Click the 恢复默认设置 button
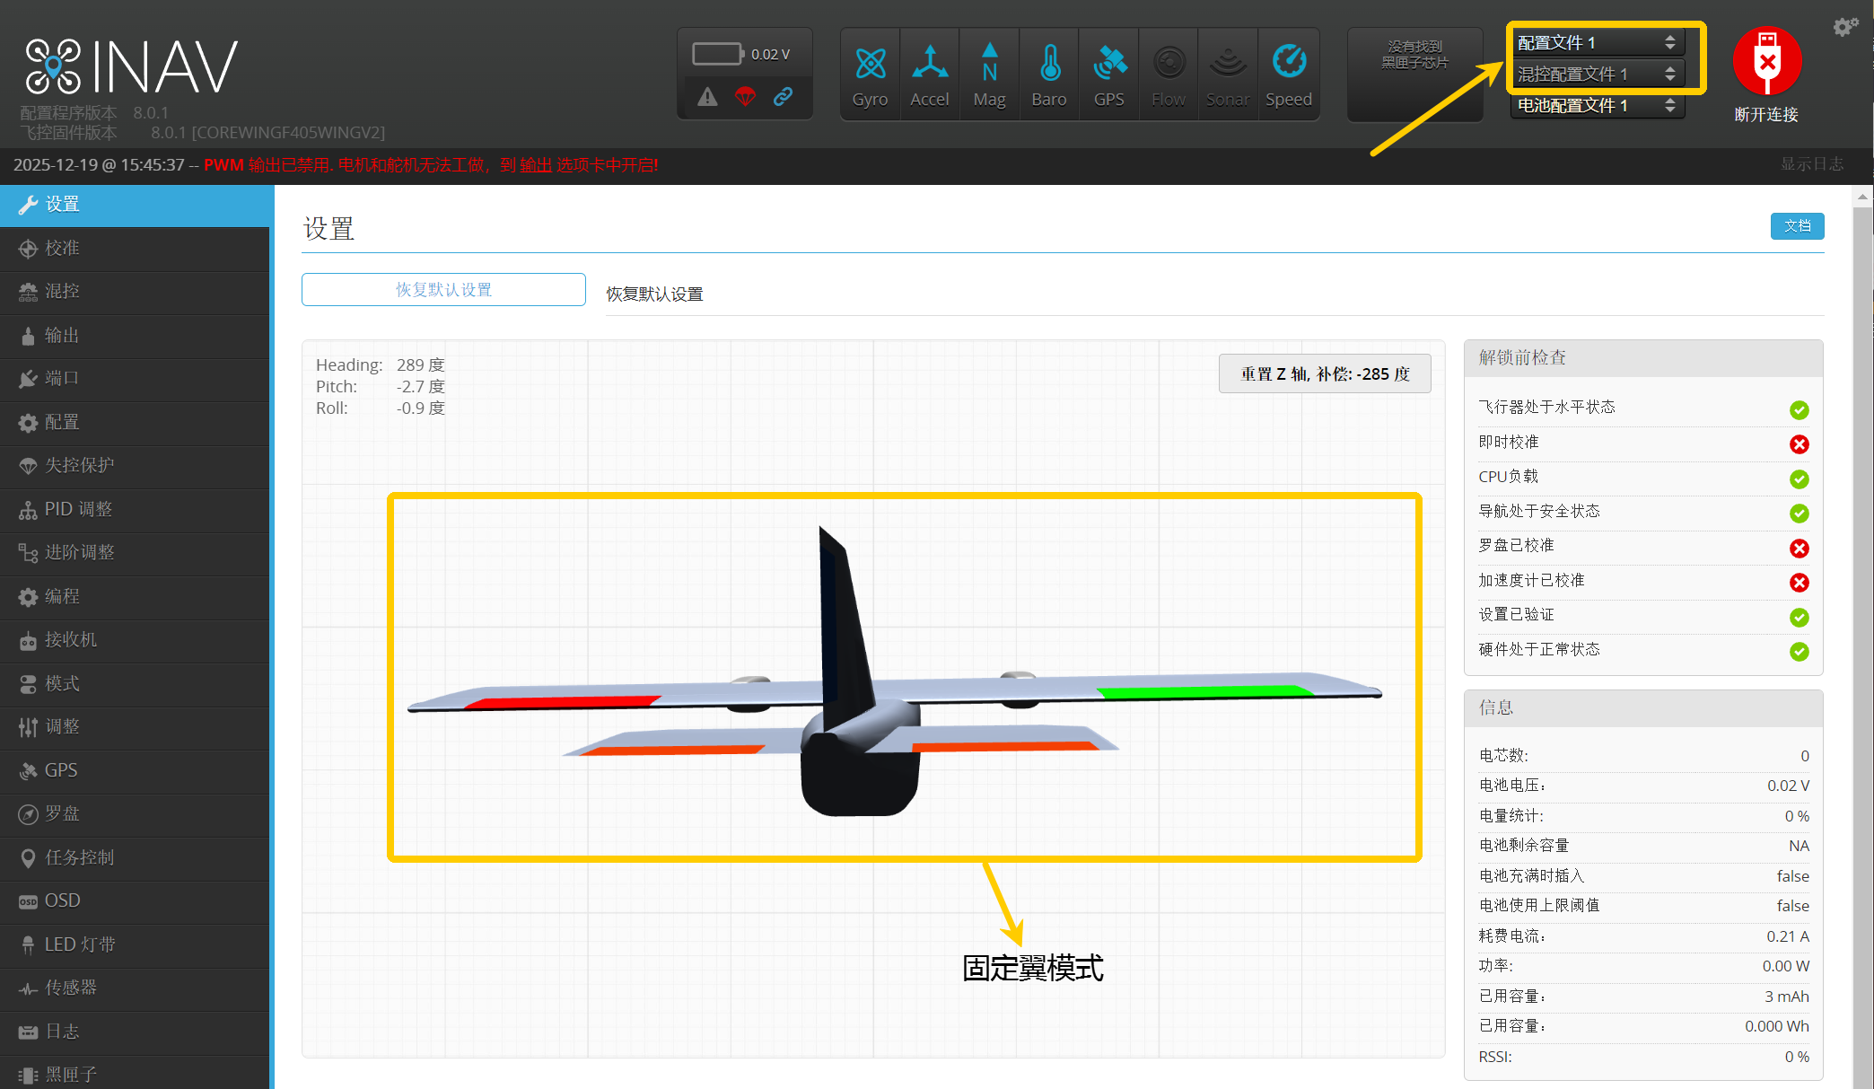Viewport: 1874px width, 1089px height. (443, 289)
